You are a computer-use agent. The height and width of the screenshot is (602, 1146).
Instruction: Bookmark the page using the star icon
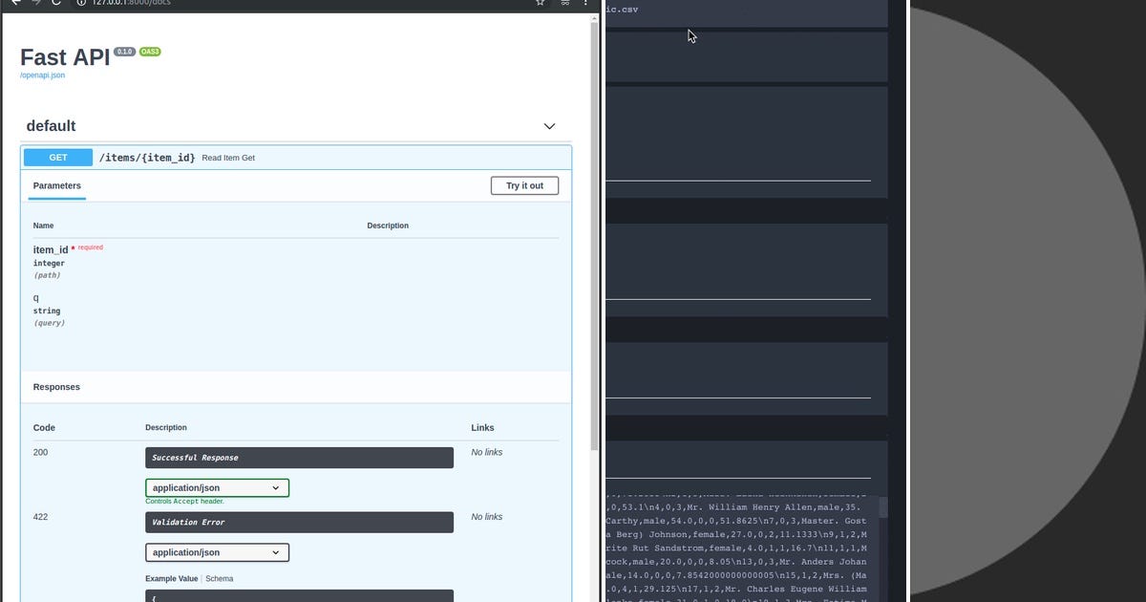coord(539,3)
